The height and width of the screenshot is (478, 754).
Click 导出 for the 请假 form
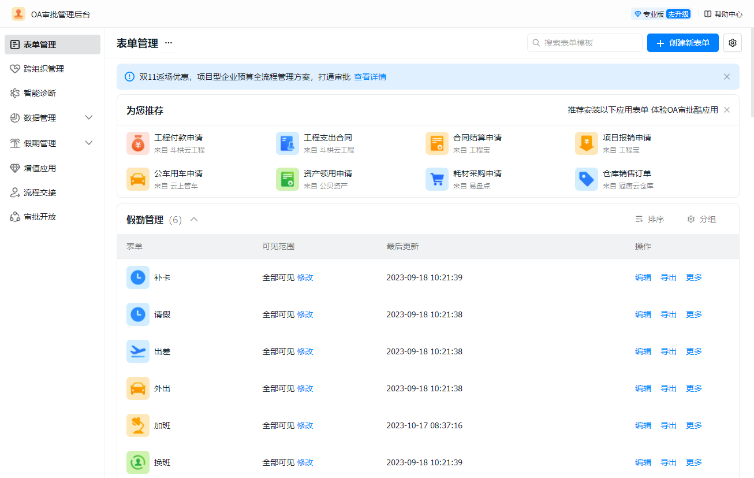click(x=669, y=314)
